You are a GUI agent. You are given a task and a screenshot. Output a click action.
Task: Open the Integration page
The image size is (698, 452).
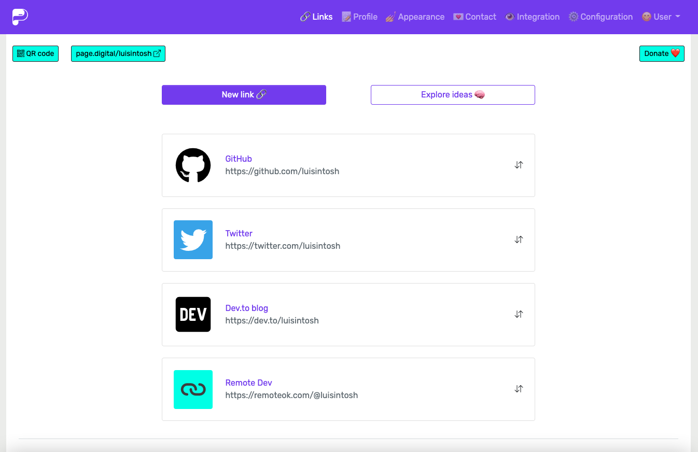coord(533,17)
